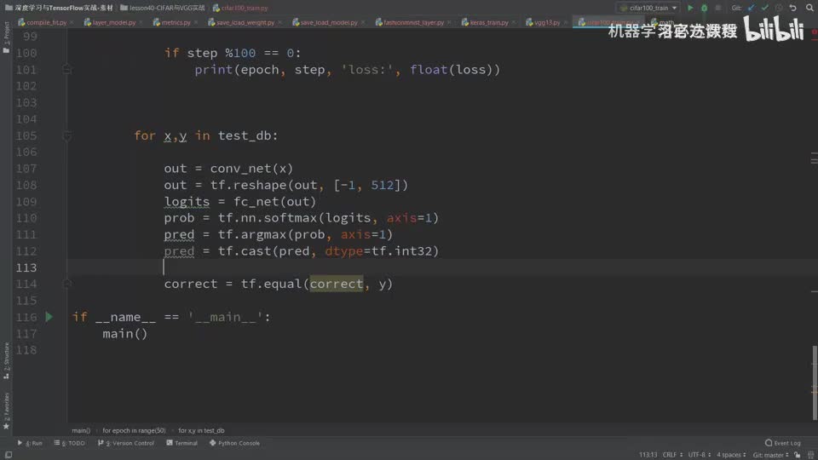Stop the running process
This screenshot has height=460, width=818.
718,8
